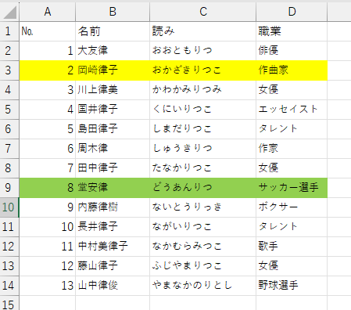
Task: Select cell containing 岡崎律子
Action: click(113, 70)
